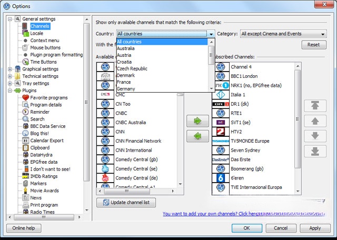The width and height of the screenshot is (337, 240).
Task: Move channel to bottom arrow button
Action: tap(315, 151)
